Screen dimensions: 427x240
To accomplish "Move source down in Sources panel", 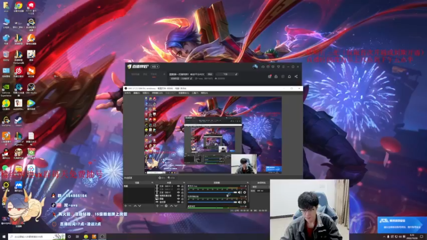I will coord(176,206).
